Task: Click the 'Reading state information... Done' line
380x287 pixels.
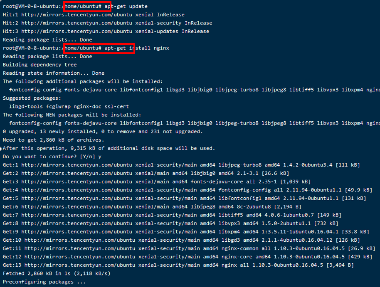Action: pos(54,73)
